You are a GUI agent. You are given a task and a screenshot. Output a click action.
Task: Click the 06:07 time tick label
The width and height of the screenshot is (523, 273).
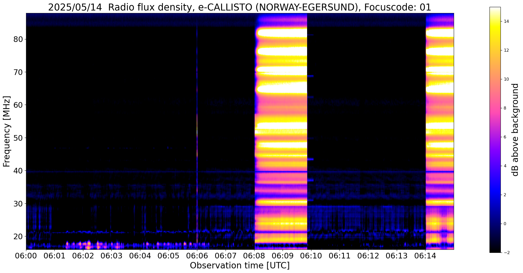point(226,256)
